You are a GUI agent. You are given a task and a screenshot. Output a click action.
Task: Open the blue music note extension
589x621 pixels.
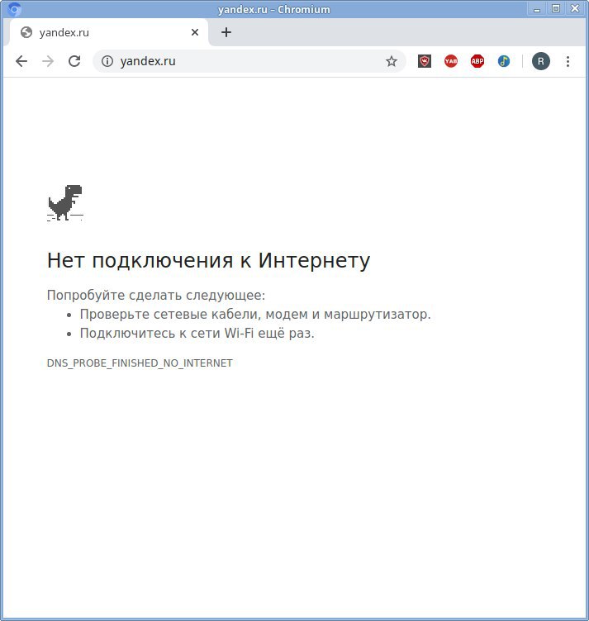coord(504,61)
